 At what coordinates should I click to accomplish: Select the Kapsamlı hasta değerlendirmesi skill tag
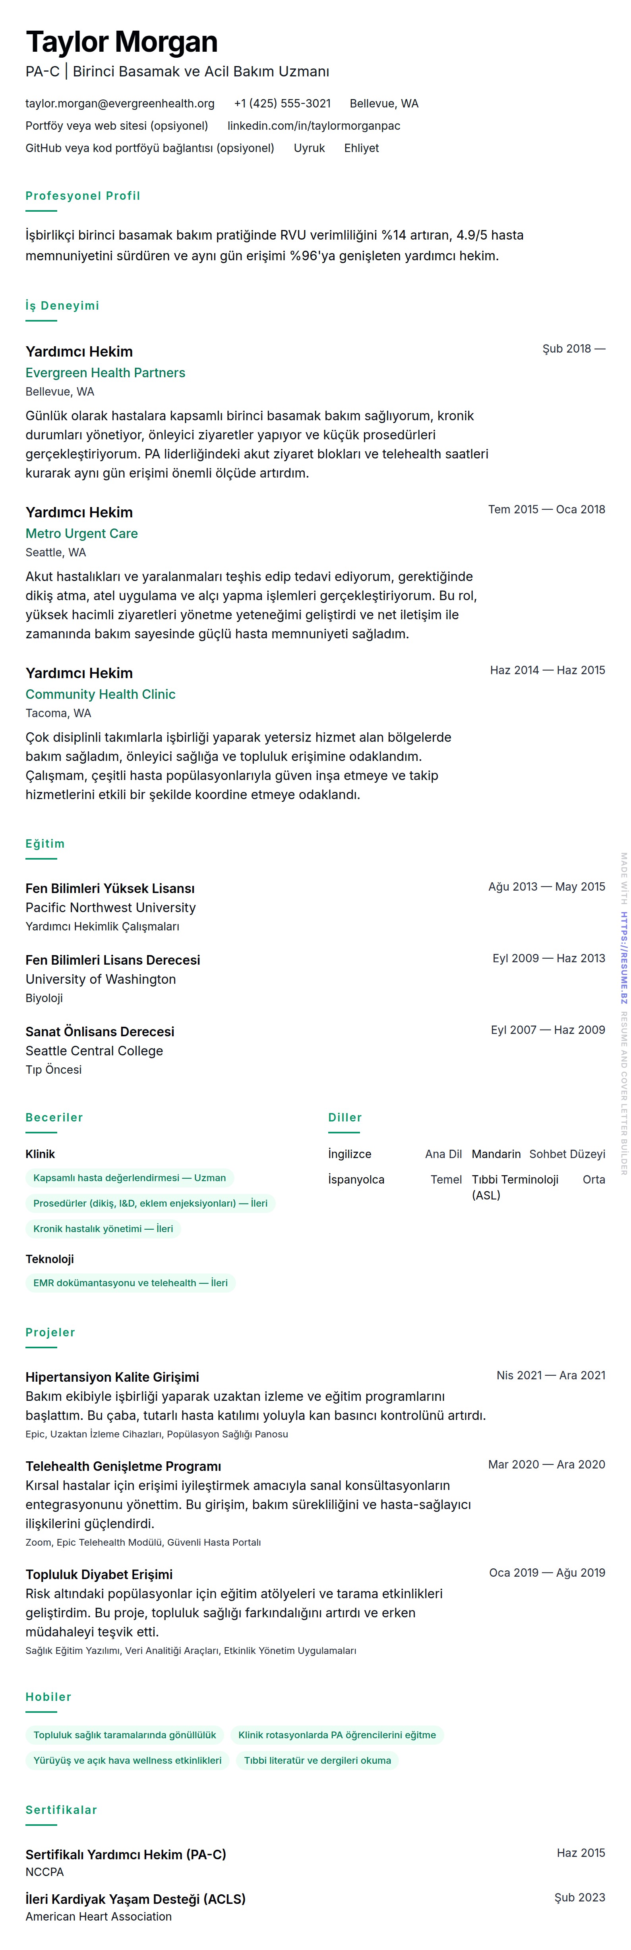pyautogui.click(x=129, y=1178)
